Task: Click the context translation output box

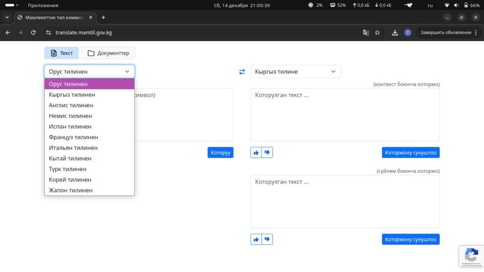Action: (345, 115)
